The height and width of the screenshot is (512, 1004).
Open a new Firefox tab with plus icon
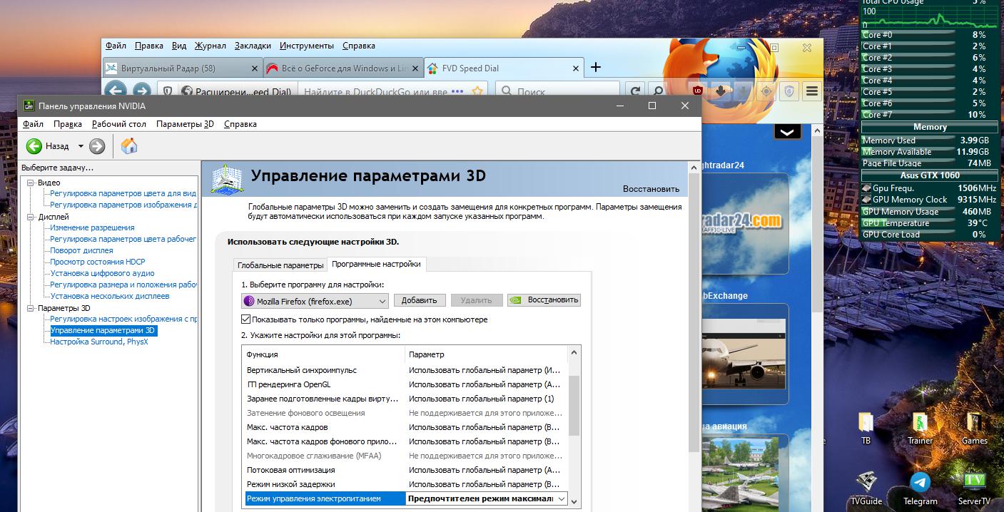point(596,68)
